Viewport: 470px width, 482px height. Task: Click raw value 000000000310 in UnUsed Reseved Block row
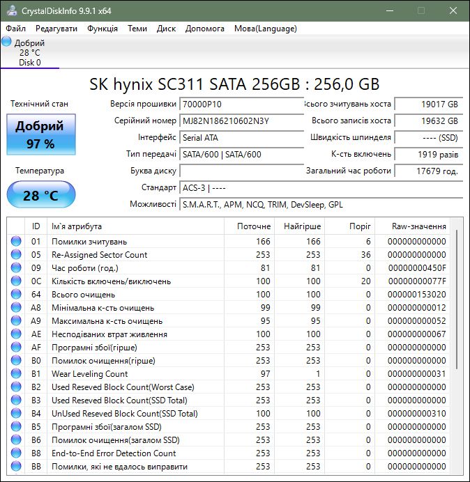pyautogui.click(x=417, y=413)
